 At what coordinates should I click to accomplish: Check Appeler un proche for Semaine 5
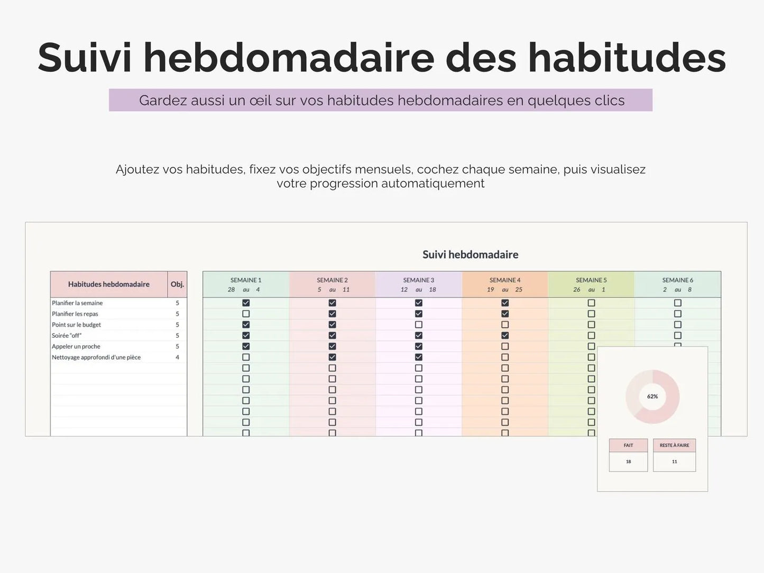[591, 346]
